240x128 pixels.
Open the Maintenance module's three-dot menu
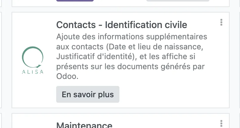[221, 124]
